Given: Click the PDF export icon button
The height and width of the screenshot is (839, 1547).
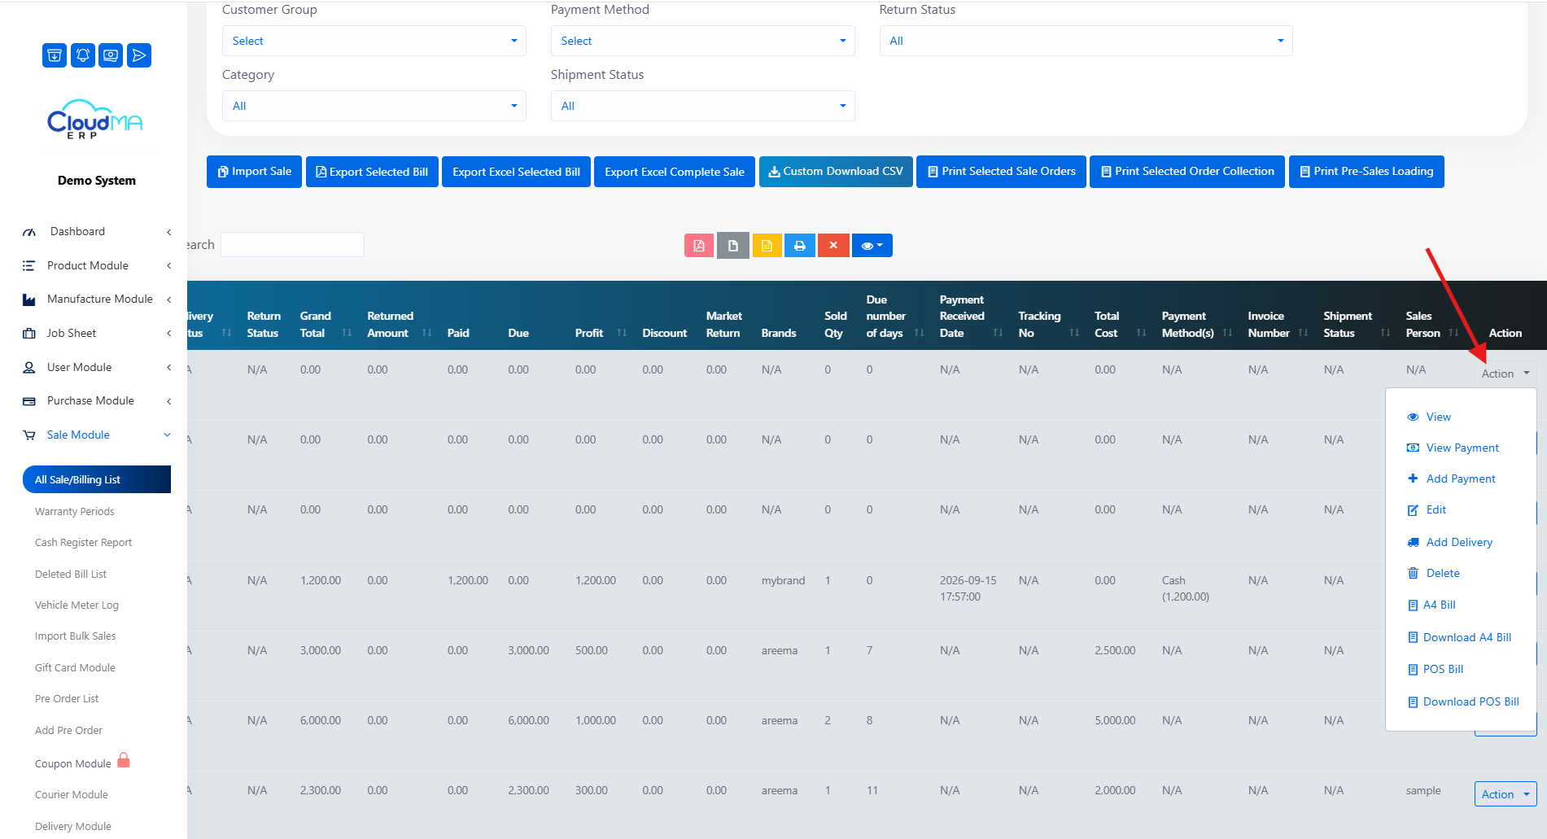Looking at the screenshot, I should tap(699, 246).
